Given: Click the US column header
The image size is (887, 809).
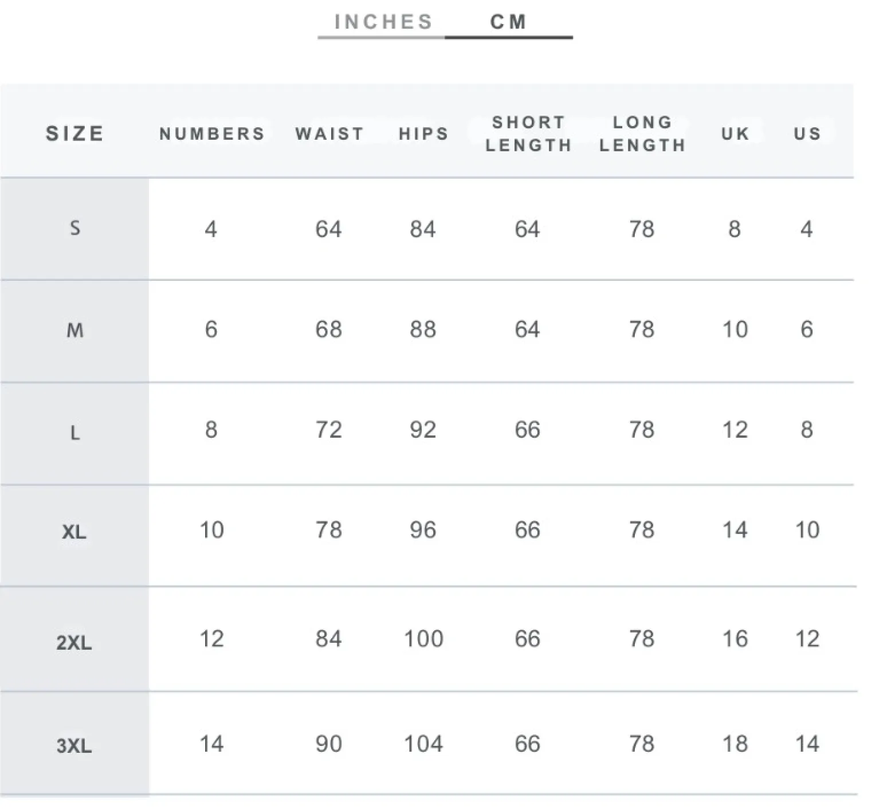Looking at the screenshot, I should pos(807,133).
